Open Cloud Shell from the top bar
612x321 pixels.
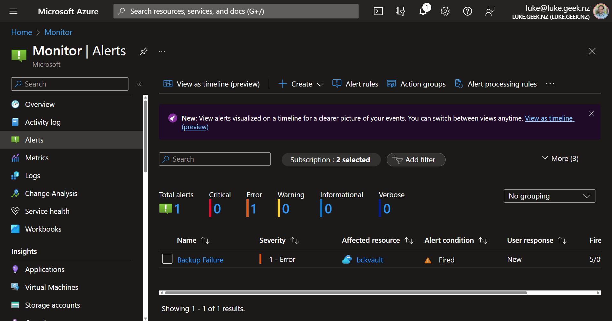click(378, 11)
